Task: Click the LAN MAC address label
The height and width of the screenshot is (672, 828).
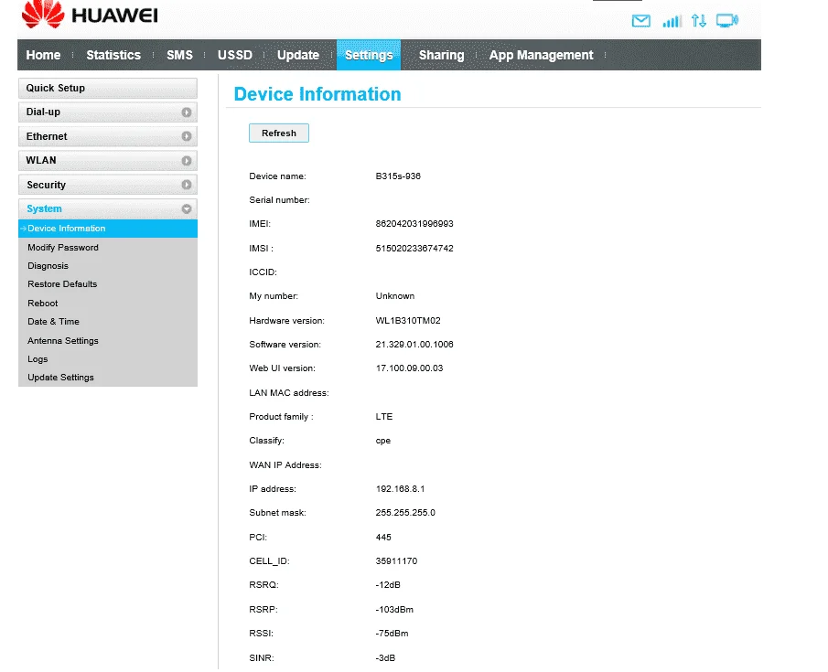Action: pos(289,393)
